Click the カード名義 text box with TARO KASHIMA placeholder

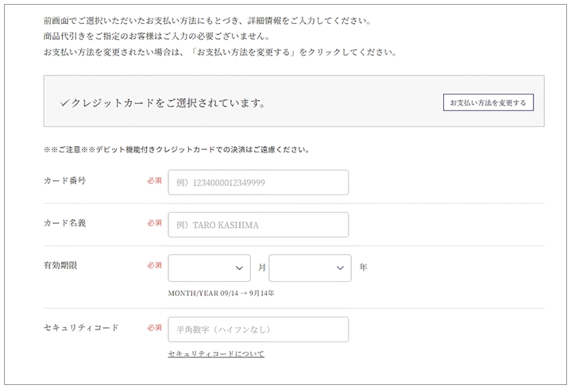[258, 225]
